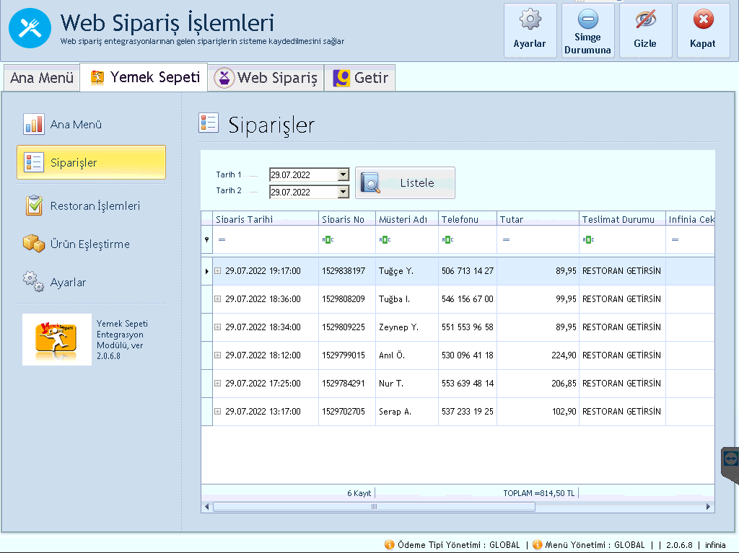Click version 2.0.6.8 in status bar

[x=679, y=545]
